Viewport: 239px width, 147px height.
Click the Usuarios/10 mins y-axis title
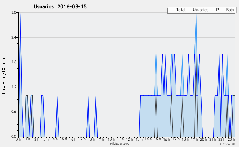click(4, 75)
